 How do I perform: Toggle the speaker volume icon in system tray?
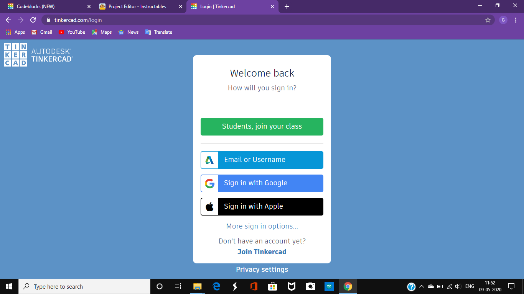[x=458, y=286]
